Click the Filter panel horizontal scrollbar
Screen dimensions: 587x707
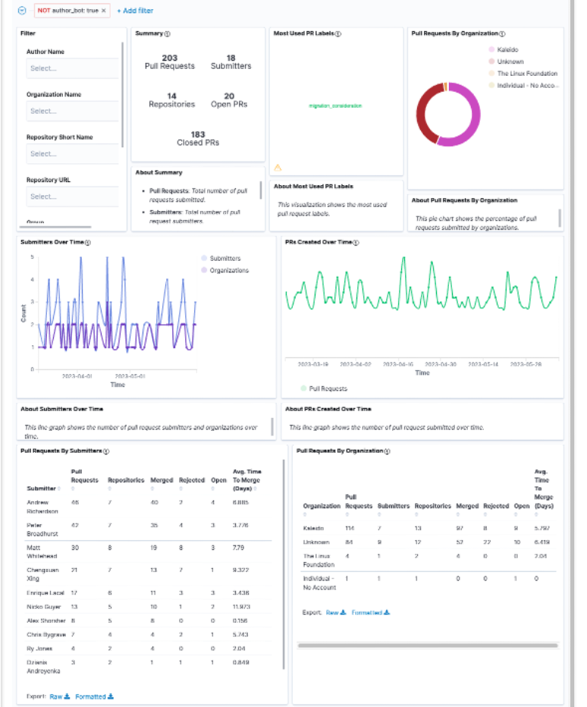(55, 227)
